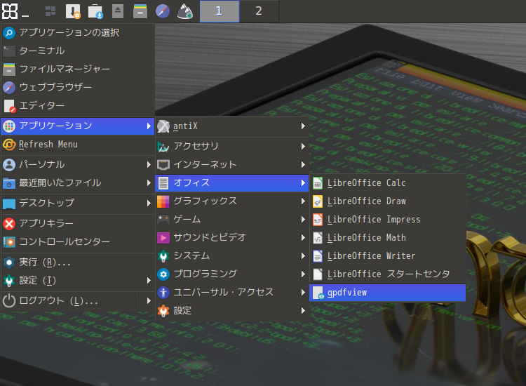Click the antiX category icon
The width and height of the screenshot is (526, 386).
[163, 126]
